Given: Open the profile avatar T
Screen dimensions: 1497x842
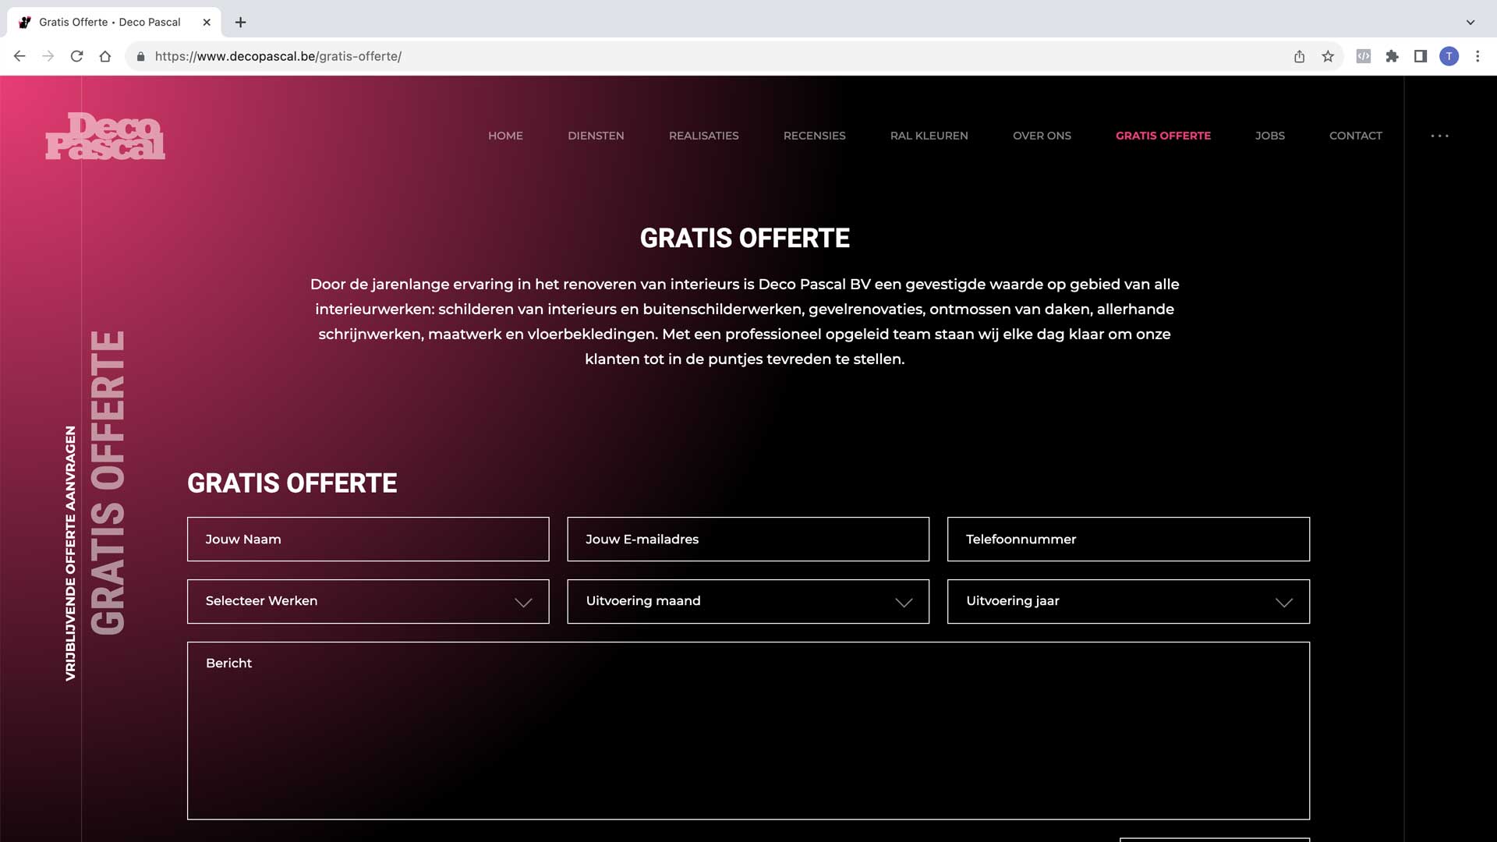Looking at the screenshot, I should point(1449,56).
